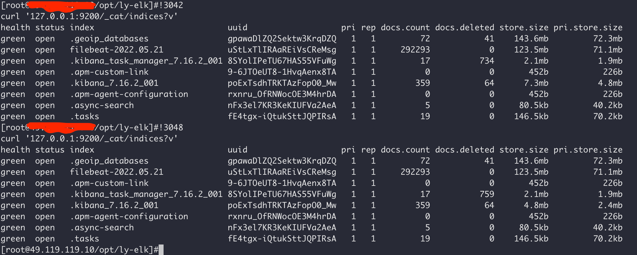
Task: Click the first uuid column header
Action: (237, 27)
